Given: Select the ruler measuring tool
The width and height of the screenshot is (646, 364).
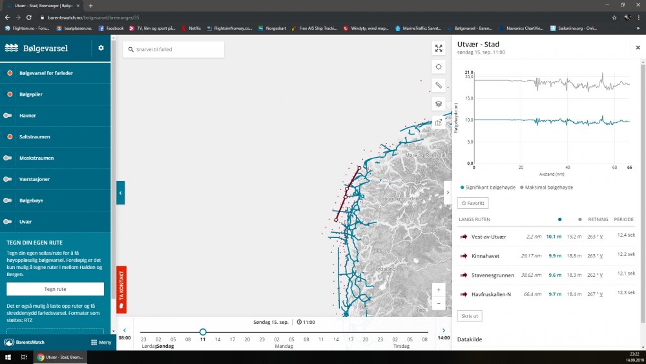Looking at the screenshot, I should 439,85.
